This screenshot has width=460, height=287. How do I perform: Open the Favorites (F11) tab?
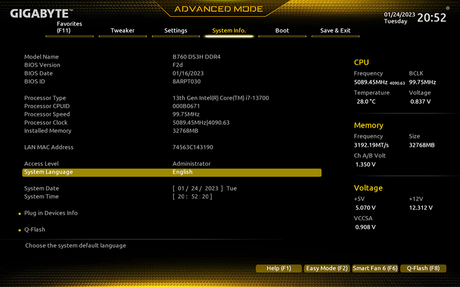[70, 27]
